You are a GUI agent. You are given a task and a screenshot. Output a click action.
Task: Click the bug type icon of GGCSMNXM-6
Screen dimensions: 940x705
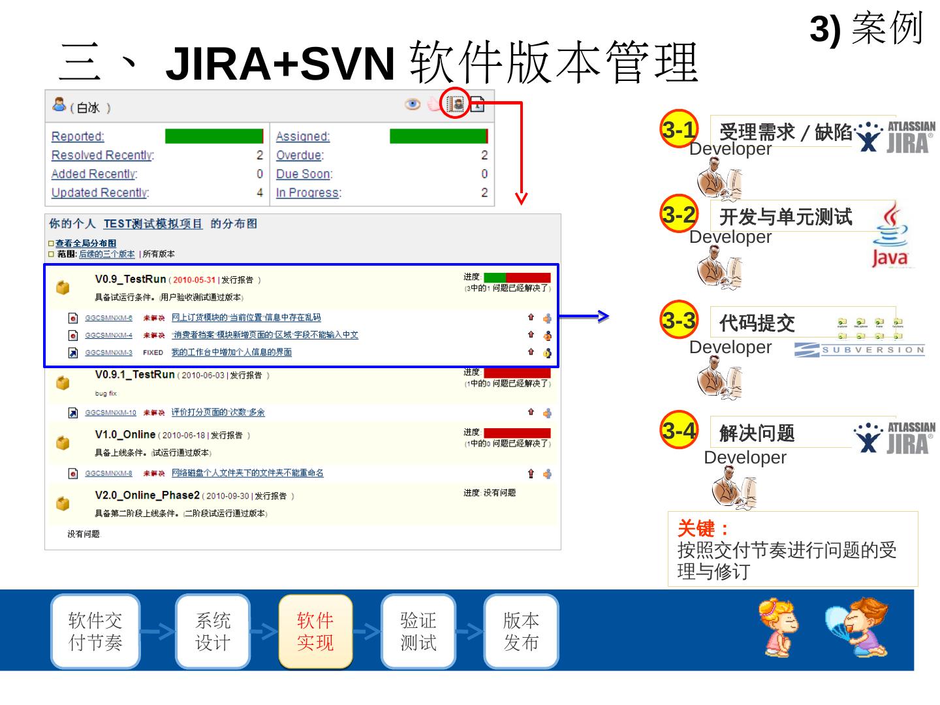[x=73, y=318]
